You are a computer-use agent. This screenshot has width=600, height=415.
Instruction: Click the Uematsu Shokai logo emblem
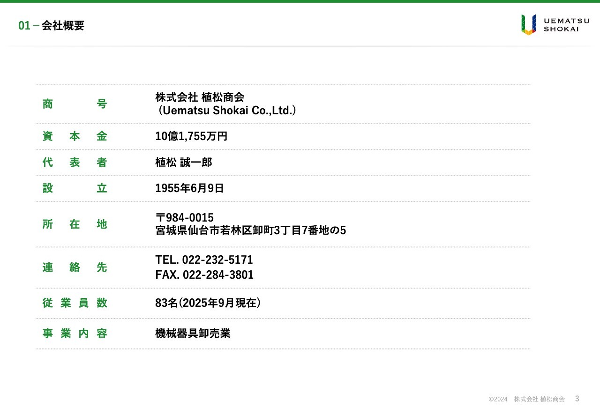pyautogui.click(x=528, y=25)
